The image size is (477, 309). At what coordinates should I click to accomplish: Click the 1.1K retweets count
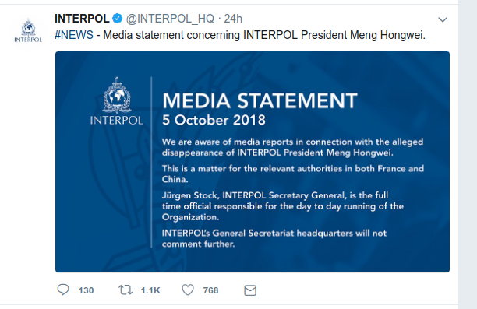(x=150, y=290)
